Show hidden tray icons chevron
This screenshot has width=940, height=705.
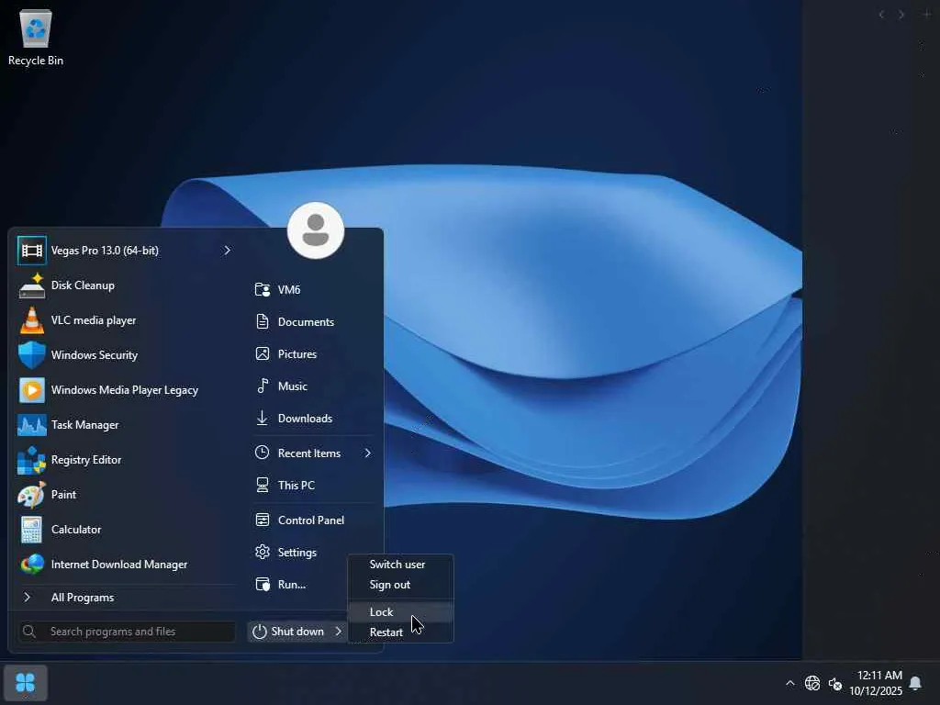click(x=790, y=683)
